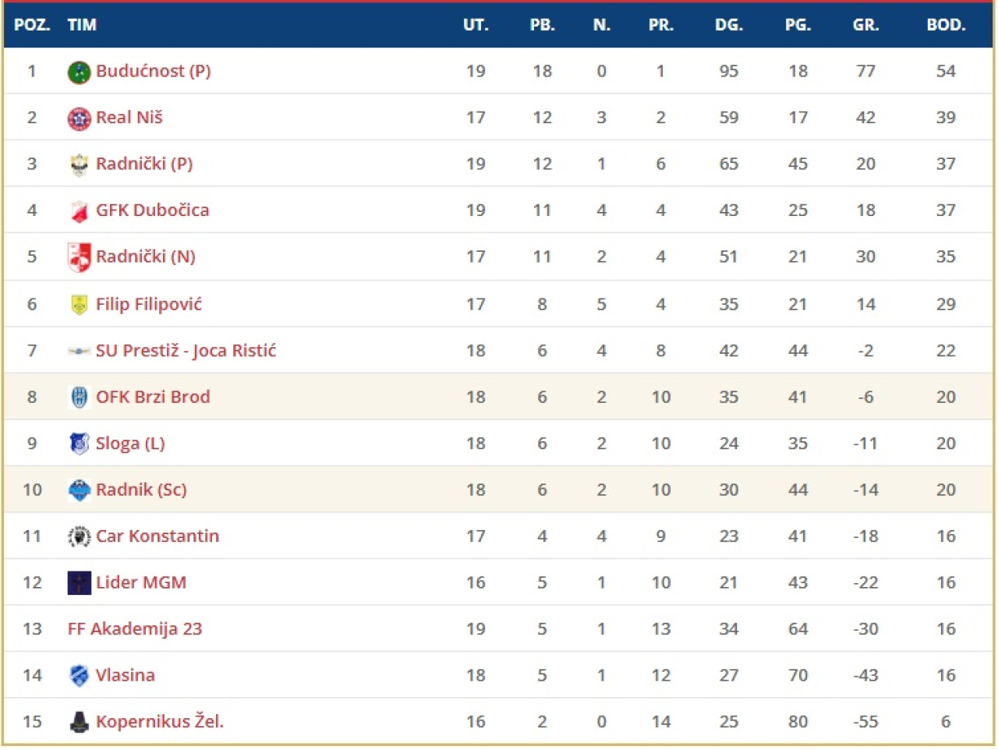Image resolution: width=998 pixels, height=750 pixels.
Task: Click the Kopernikus Žel. crest icon
Action: [x=79, y=722]
